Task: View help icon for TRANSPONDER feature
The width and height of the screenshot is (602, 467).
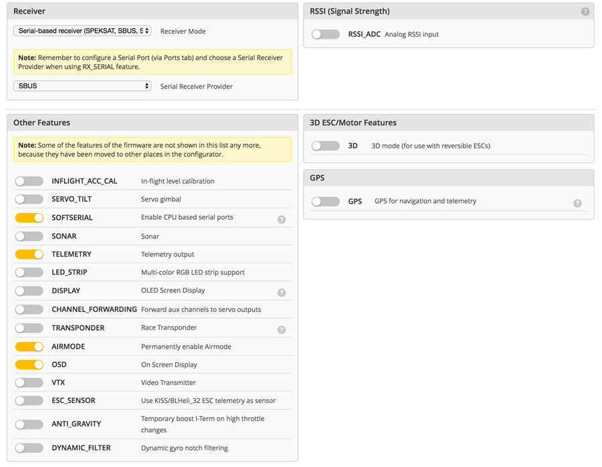Action: [x=282, y=330]
